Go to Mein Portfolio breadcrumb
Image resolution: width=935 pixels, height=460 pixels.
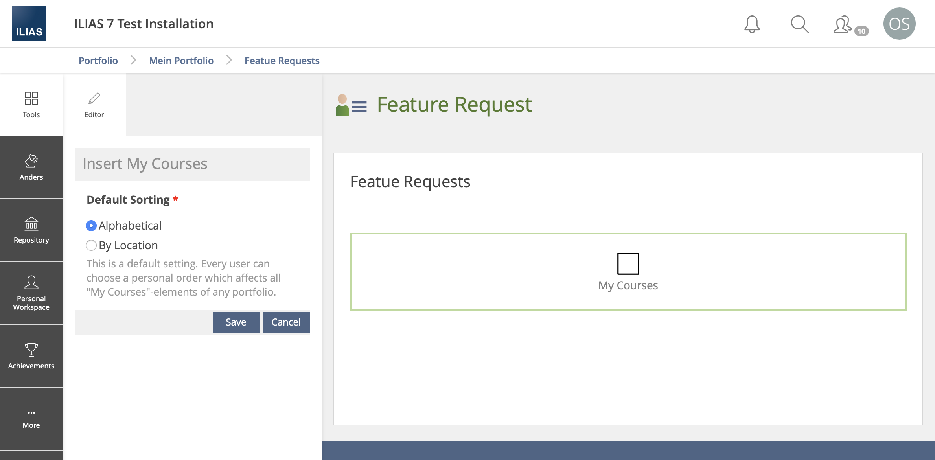tap(181, 61)
